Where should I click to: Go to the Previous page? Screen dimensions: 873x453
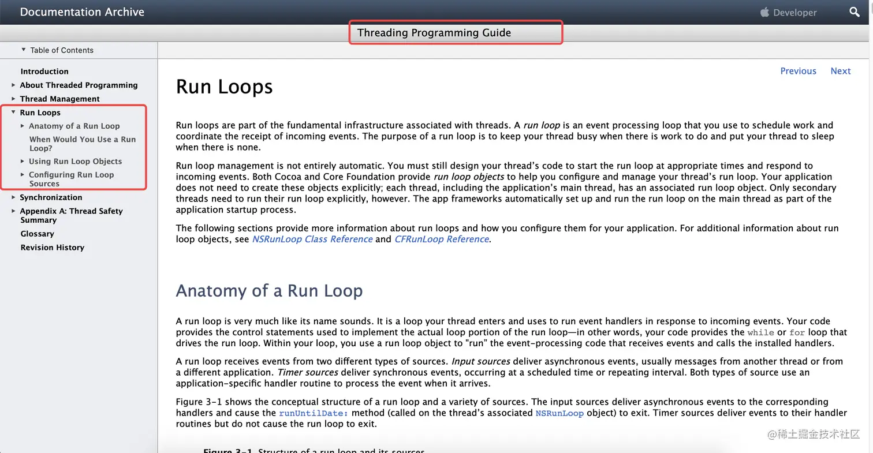click(x=798, y=71)
